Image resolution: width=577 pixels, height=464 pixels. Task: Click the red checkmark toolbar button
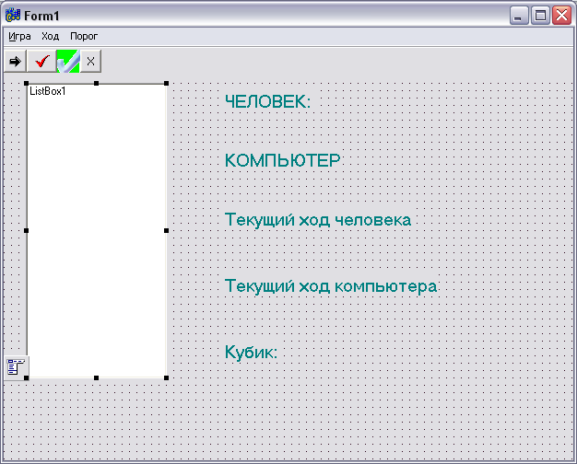click(x=41, y=61)
